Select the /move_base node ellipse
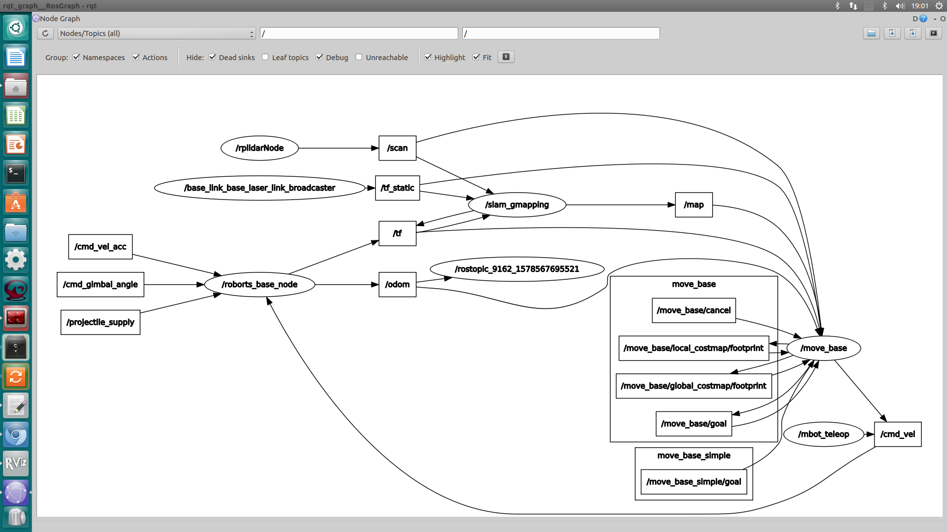Screen dimensions: 947x532 tap(823, 348)
